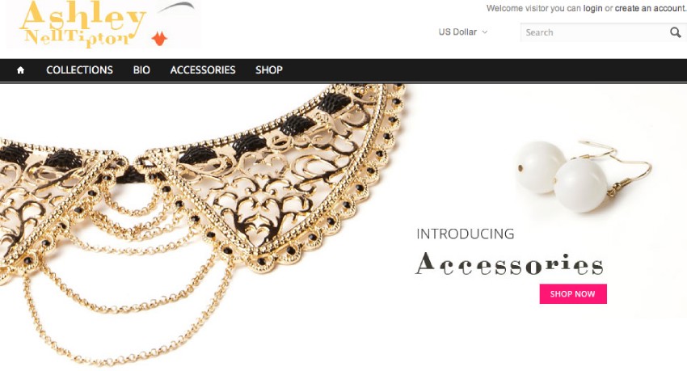Click the pink Shop Now button
Viewport: 687px width, 371px height.
click(573, 294)
